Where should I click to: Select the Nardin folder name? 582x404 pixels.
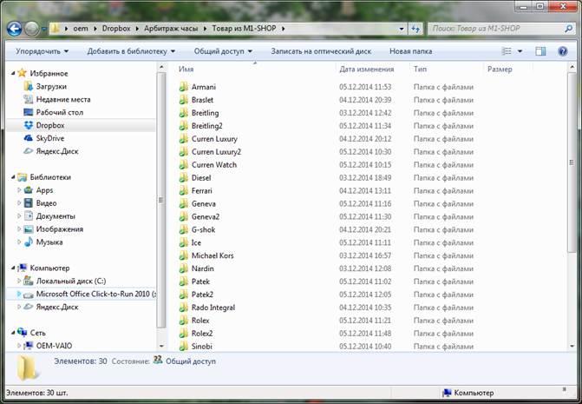[202, 268]
